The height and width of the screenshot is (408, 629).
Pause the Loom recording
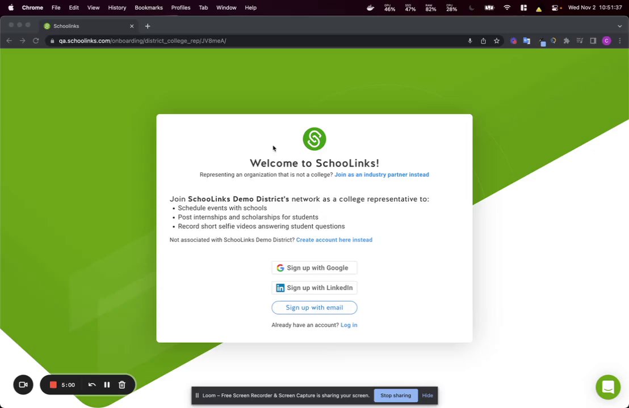tap(107, 385)
